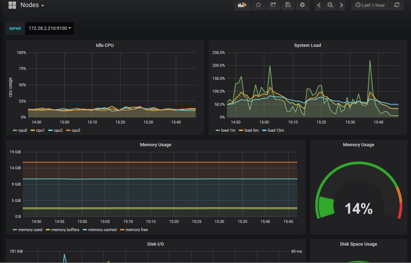Zoom out the time range
Image resolution: width=411 pixels, height=263 pixels.
(330, 5)
